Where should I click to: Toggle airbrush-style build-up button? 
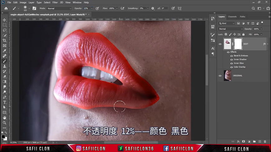click(x=122, y=8)
